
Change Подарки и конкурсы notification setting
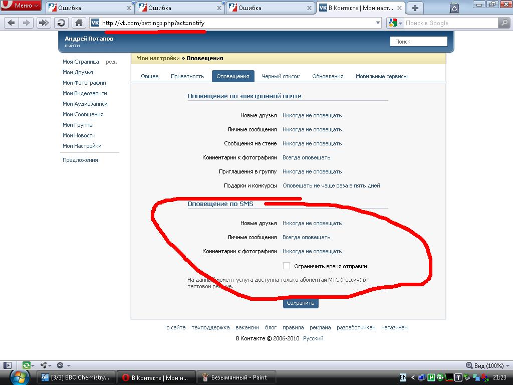tap(331, 185)
